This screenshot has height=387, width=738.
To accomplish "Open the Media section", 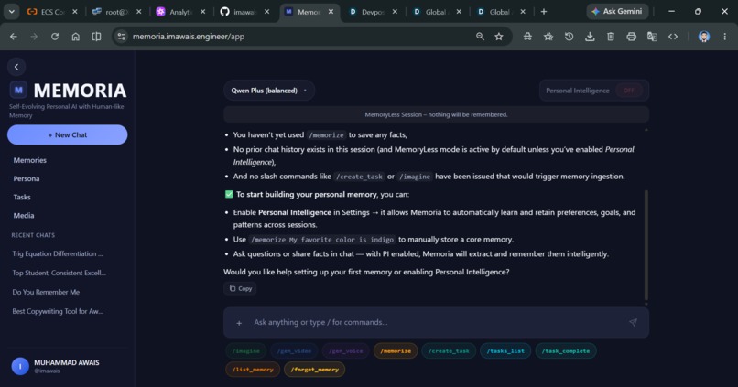I will tap(24, 215).
